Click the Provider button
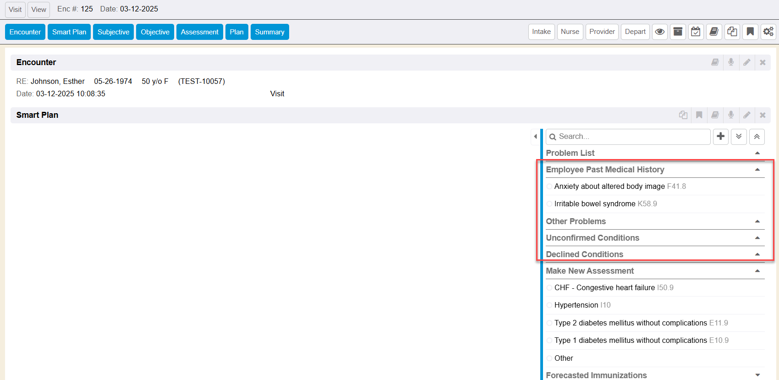This screenshot has width=779, height=380. [602, 32]
